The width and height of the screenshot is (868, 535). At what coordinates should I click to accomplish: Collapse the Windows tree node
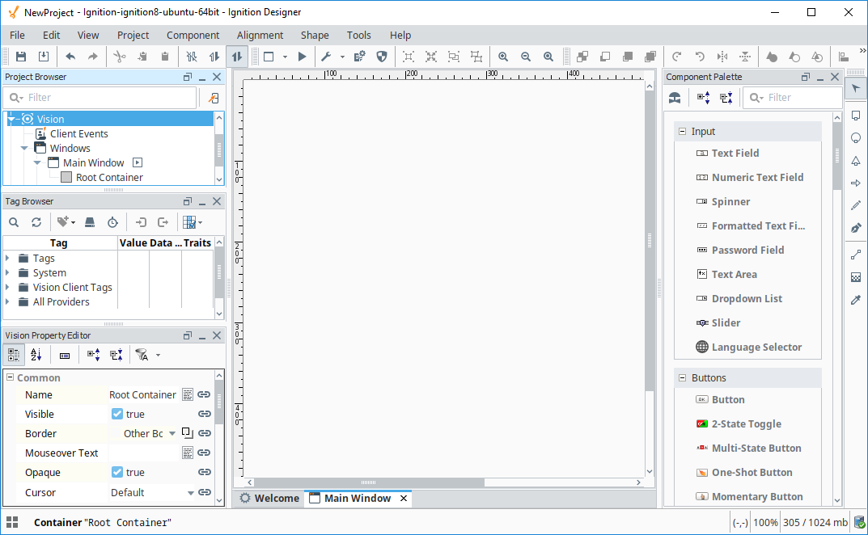(23, 148)
